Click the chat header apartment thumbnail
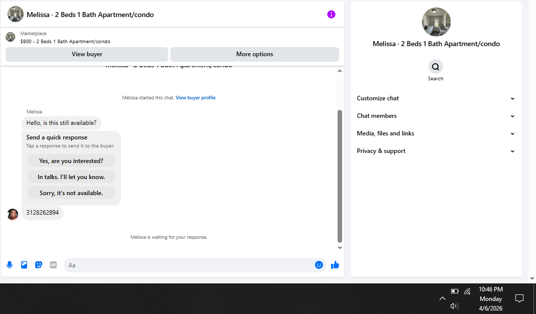 [x=16, y=15]
